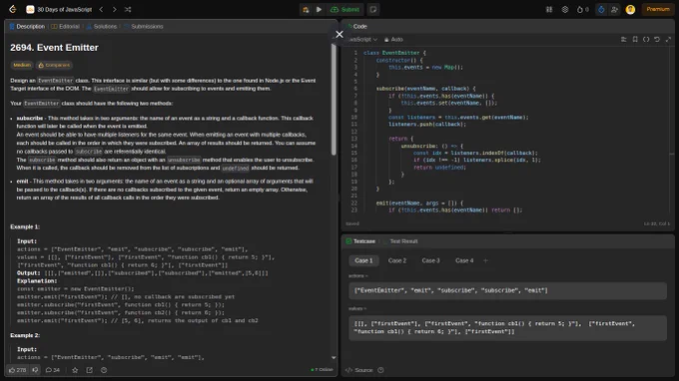Click the description panel scrollbar
The height and width of the screenshot is (381, 679).
pos(334,99)
